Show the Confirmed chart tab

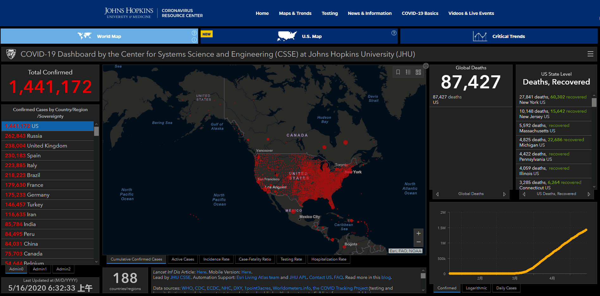(447, 288)
